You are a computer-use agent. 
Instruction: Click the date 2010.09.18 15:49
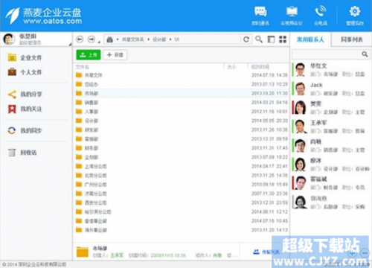click(x=269, y=185)
